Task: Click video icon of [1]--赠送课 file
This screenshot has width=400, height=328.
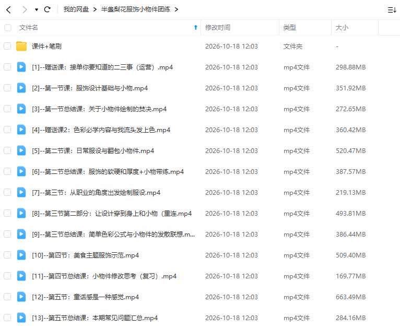Action: (x=21, y=67)
